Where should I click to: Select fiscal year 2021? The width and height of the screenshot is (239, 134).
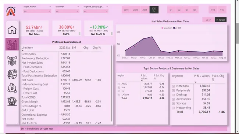(x=145, y=10)
